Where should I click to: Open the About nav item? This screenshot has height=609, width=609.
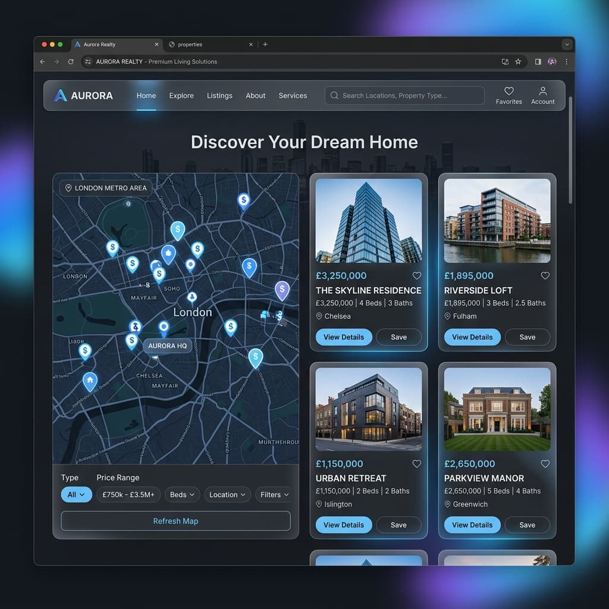click(x=256, y=96)
